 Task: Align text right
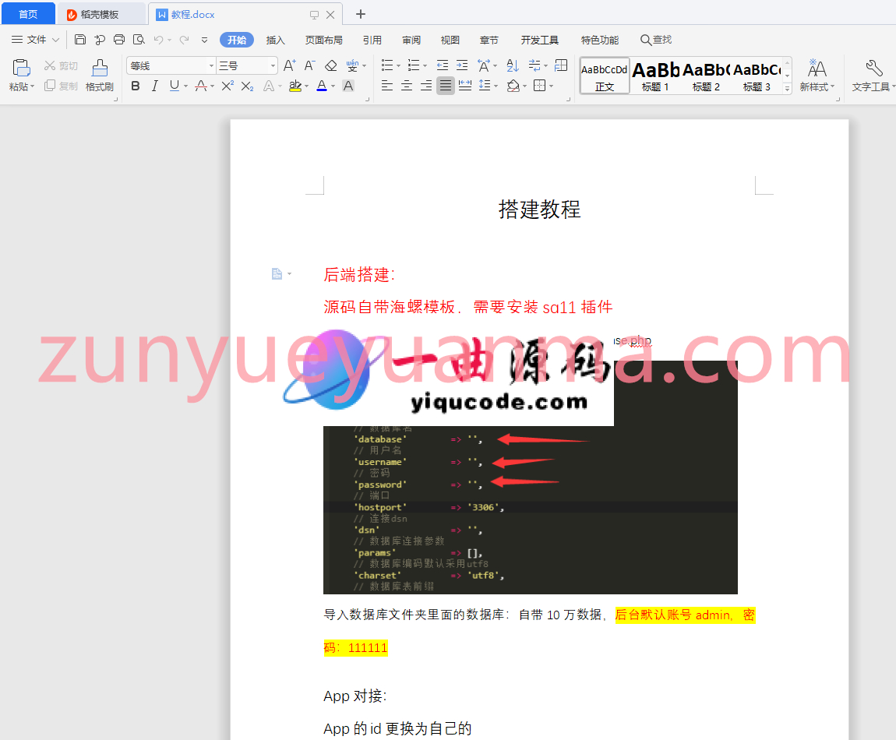[x=425, y=86]
